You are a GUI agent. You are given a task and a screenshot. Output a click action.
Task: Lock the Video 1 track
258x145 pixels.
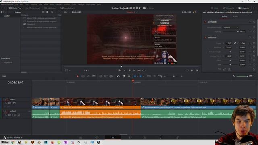click(x=6, y=103)
